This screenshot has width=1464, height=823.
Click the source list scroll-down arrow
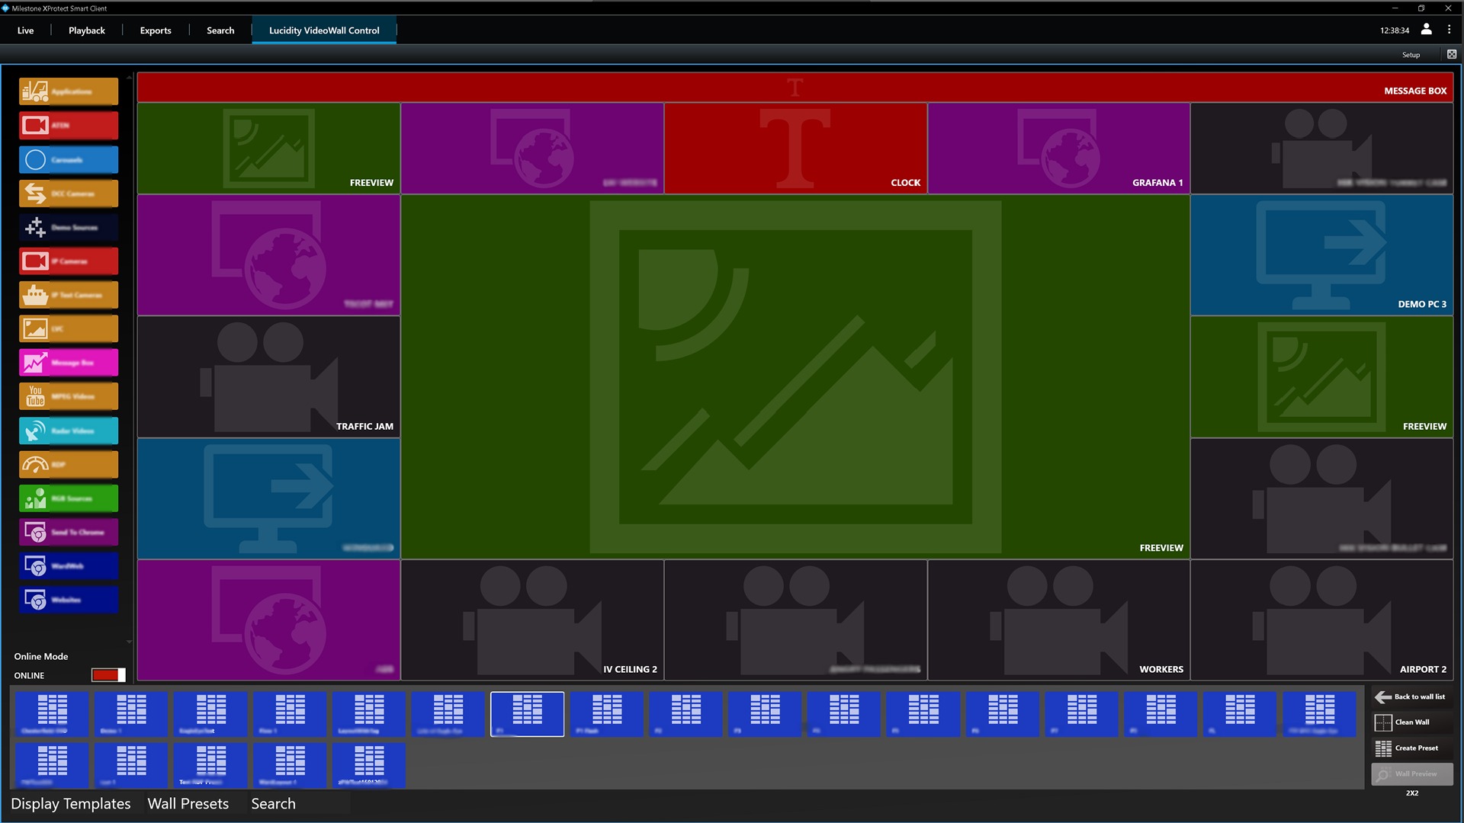[129, 642]
